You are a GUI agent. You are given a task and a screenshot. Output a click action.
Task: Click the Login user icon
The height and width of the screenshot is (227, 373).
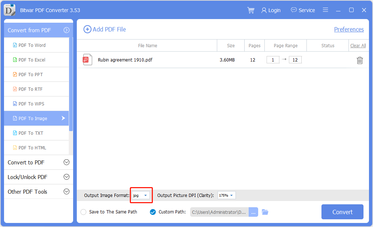[264, 10]
